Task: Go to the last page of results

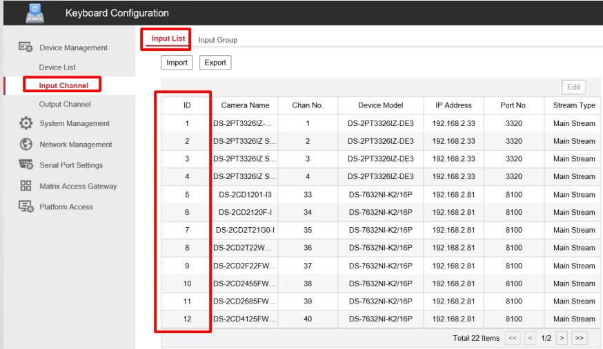Action: [x=579, y=338]
